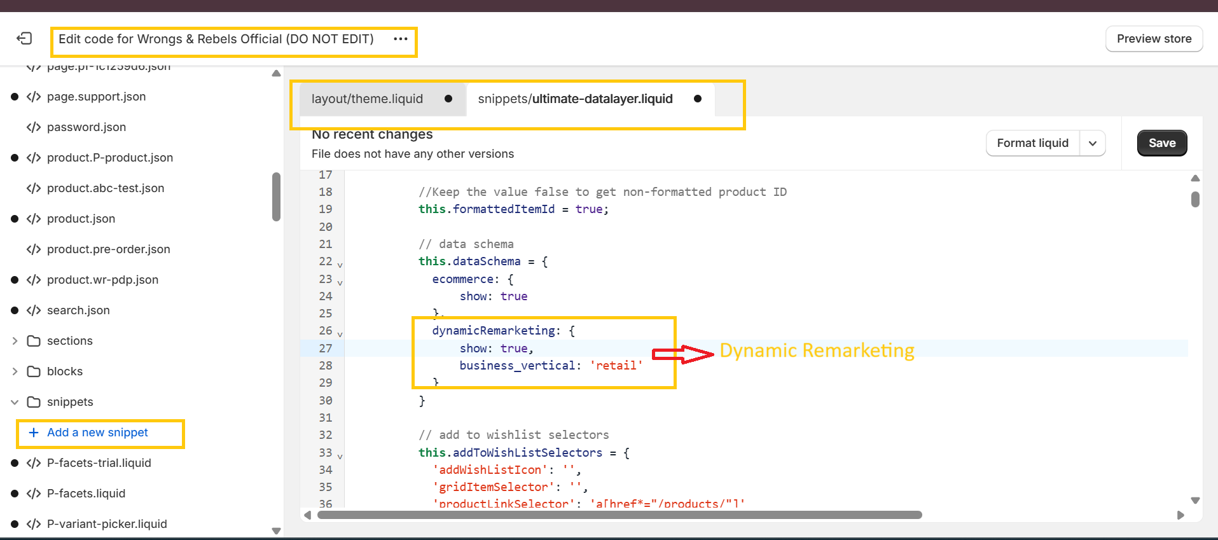Image resolution: width=1218 pixels, height=540 pixels.
Task: Open P-facets.liquid snippet
Action: tap(86, 494)
